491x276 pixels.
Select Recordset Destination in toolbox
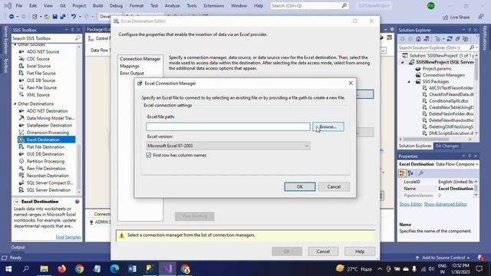(x=48, y=176)
